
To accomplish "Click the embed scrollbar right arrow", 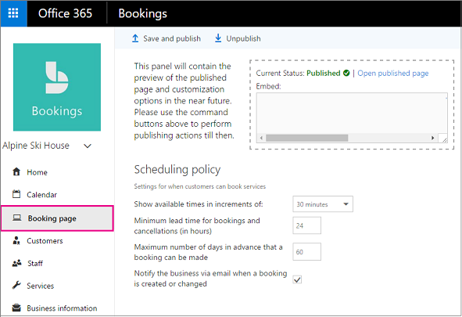I will pyautogui.click(x=432, y=138).
